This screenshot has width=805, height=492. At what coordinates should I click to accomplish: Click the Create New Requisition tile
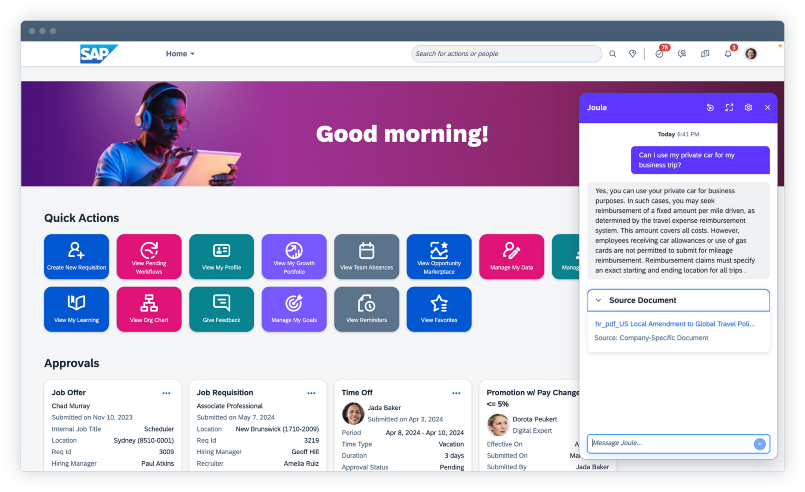coord(76,256)
